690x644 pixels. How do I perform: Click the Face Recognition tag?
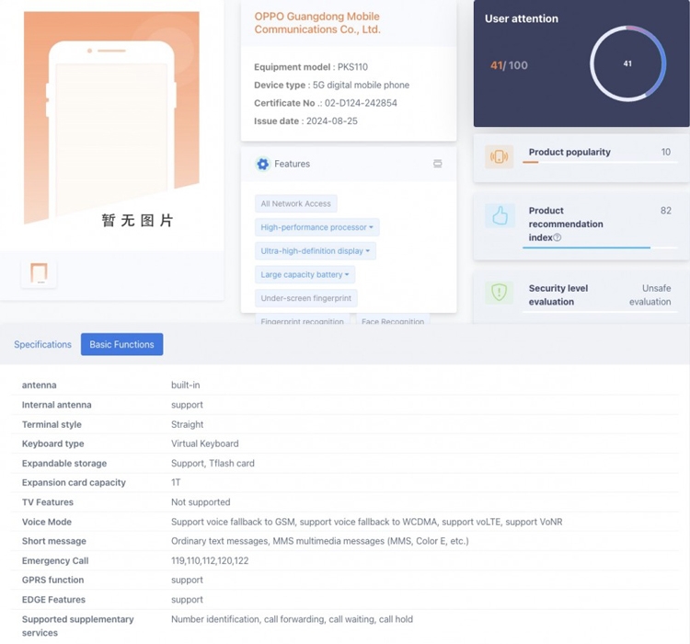pyautogui.click(x=393, y=320)
